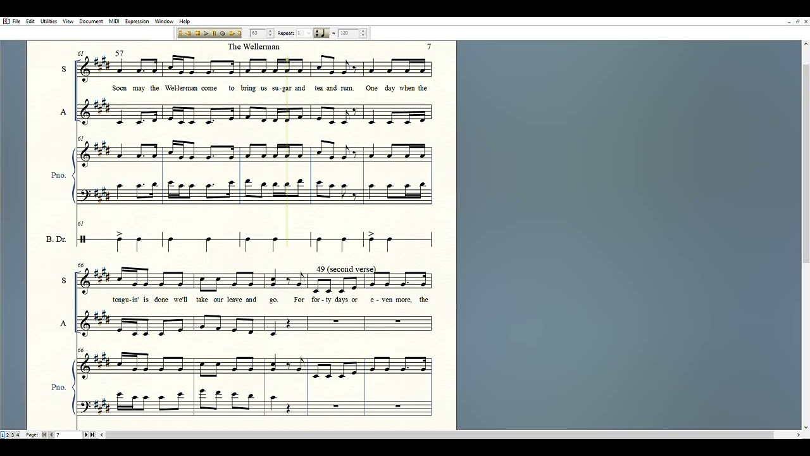Image resolution: width=810 pixels, height=456 pixels.
Task: Click the measure number stepper arrows
Action: coord(270,33)
